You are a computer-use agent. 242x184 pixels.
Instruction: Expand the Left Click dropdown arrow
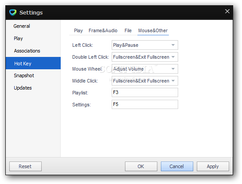173,45
